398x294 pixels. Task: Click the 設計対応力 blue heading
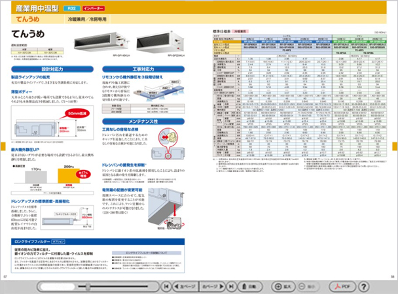pyautogui.click(x=52, y=69)
